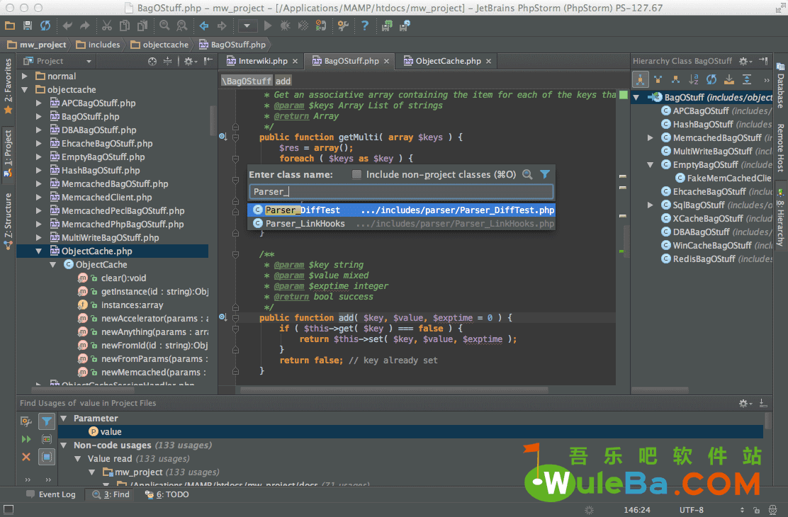
Task: Click the filter funnel icon in class popup
Action: pos(545,174)
